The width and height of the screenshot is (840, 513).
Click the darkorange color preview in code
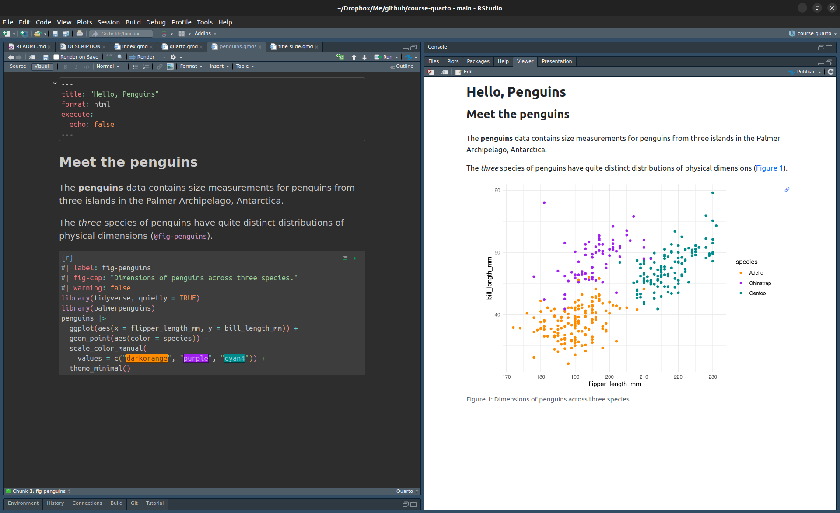tap(147, 359)
